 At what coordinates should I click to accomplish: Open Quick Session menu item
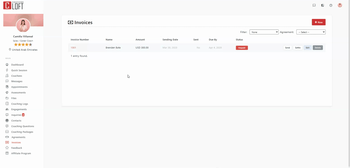(19, 70)
